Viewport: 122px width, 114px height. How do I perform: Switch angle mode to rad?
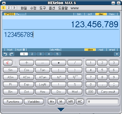101,50
